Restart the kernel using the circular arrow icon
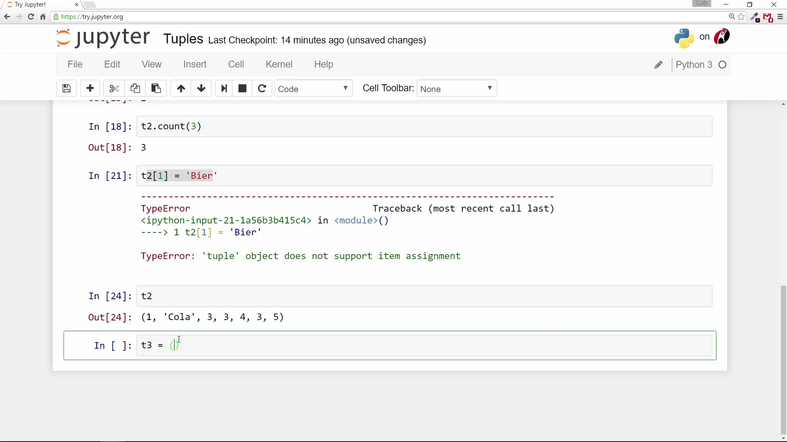Screen dimensions: 787x442 point(262,88)
